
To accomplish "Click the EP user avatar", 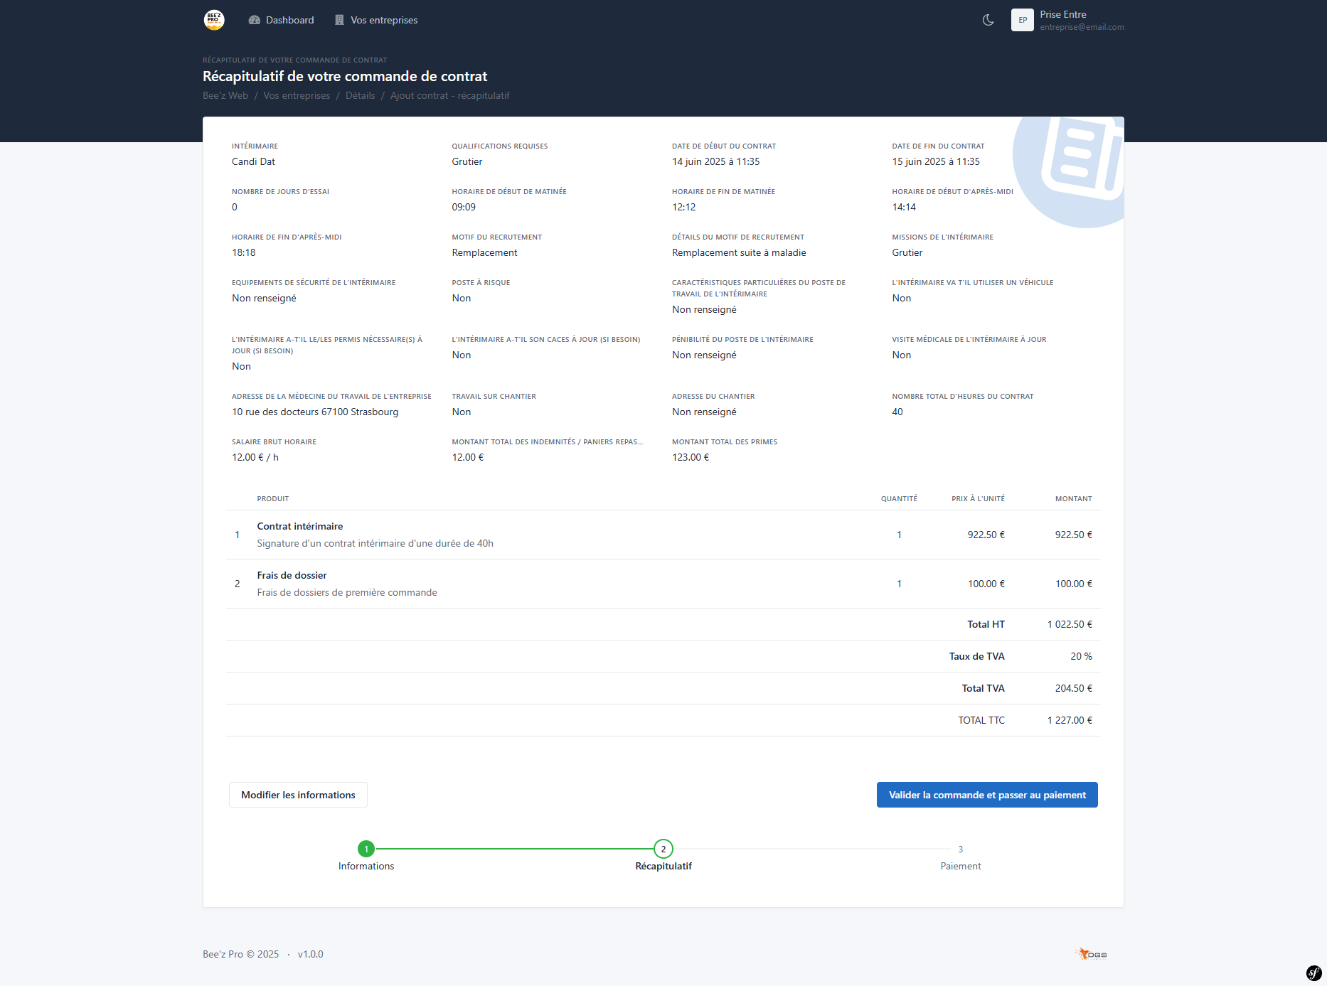I will point(1022,20).
